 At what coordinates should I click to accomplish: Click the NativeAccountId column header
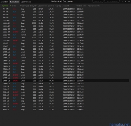coord(94,6)
